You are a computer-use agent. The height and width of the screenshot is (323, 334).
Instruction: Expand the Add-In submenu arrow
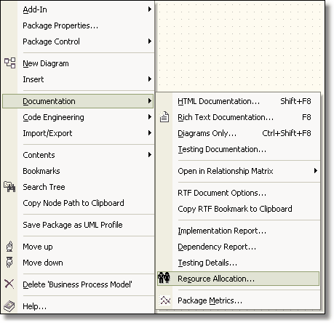tap(150, 9)
